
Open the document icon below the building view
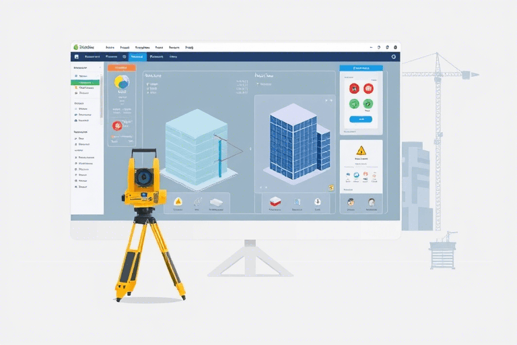(x=296, y=201)
